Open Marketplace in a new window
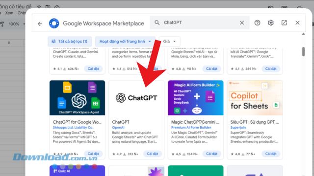 pyautogui.click(x=284, y=23)
